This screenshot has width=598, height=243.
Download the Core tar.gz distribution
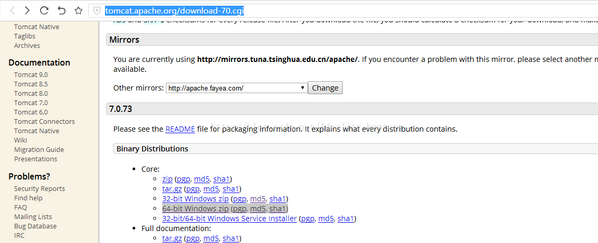coord(172,189)
